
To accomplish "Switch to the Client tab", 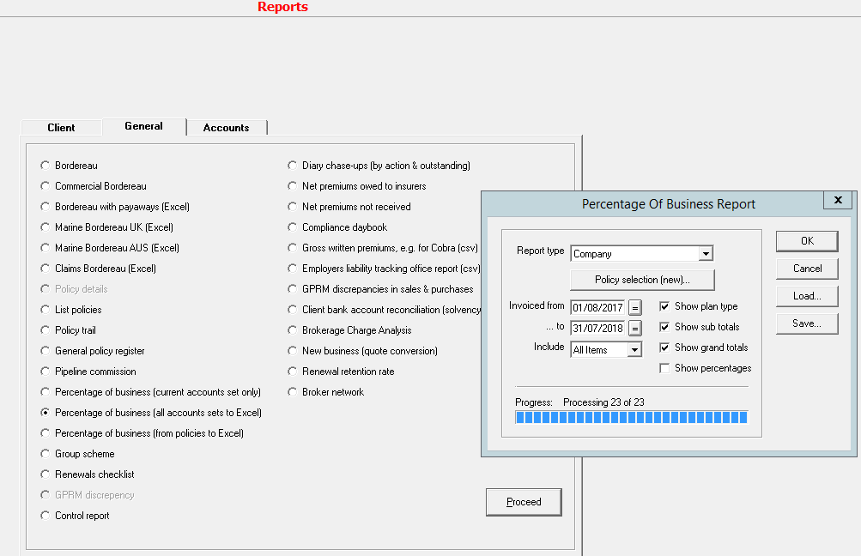I will [61, 127].
